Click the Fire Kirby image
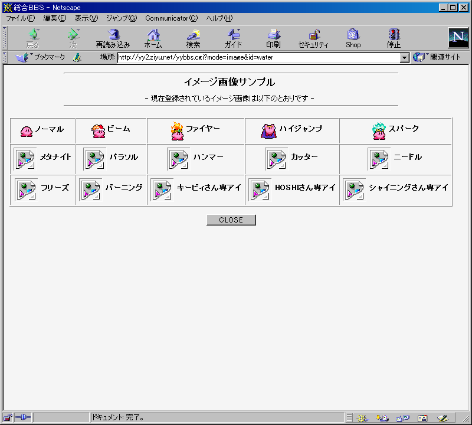Image resolution: width=472 pixels, height=425 pixels. click(x=177, y=131)
